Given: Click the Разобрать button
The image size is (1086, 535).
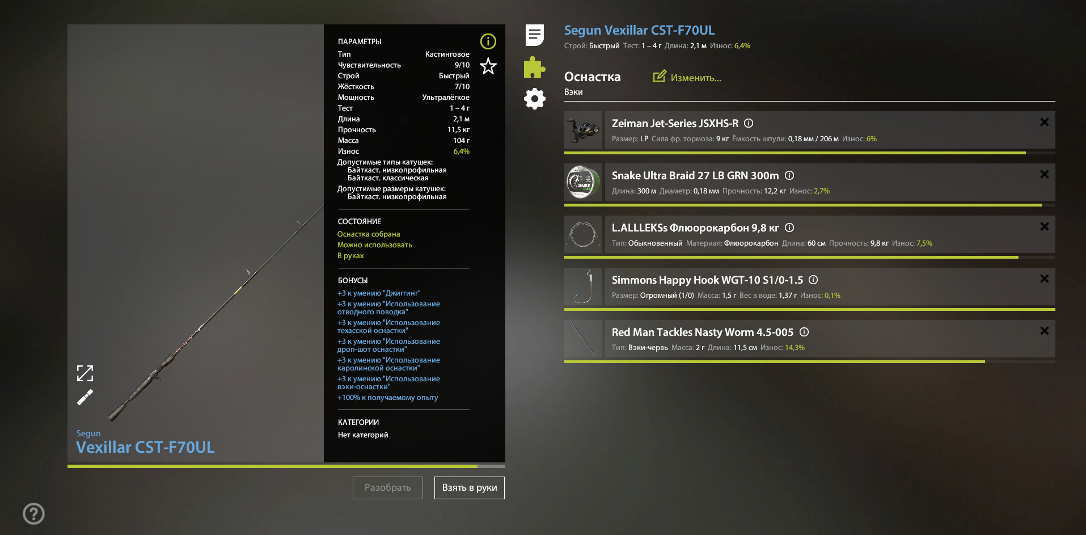Looking at the screenshot, I should (x=387, y=488).
